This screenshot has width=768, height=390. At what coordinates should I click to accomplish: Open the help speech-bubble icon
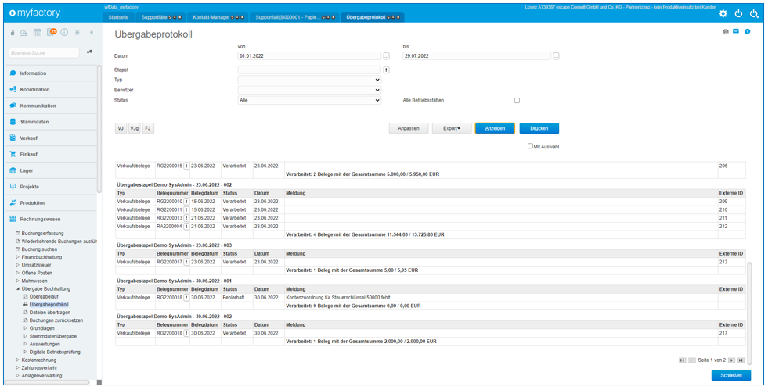[747, 32]
